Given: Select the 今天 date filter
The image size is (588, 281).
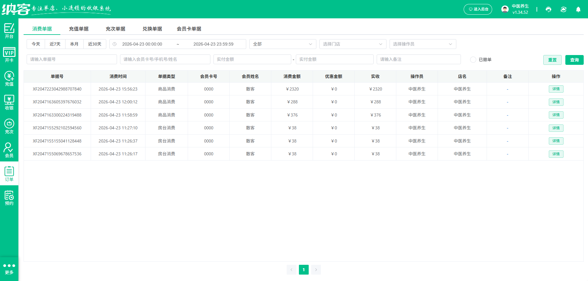Looking at the screenshot, I should click(35, 44).
